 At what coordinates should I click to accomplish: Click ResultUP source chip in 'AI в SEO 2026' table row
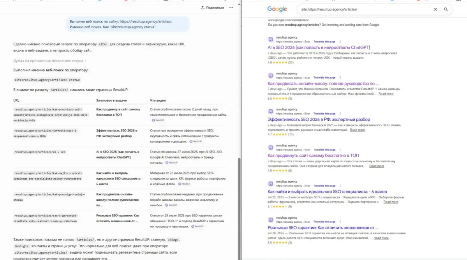[x=171, y=163]
